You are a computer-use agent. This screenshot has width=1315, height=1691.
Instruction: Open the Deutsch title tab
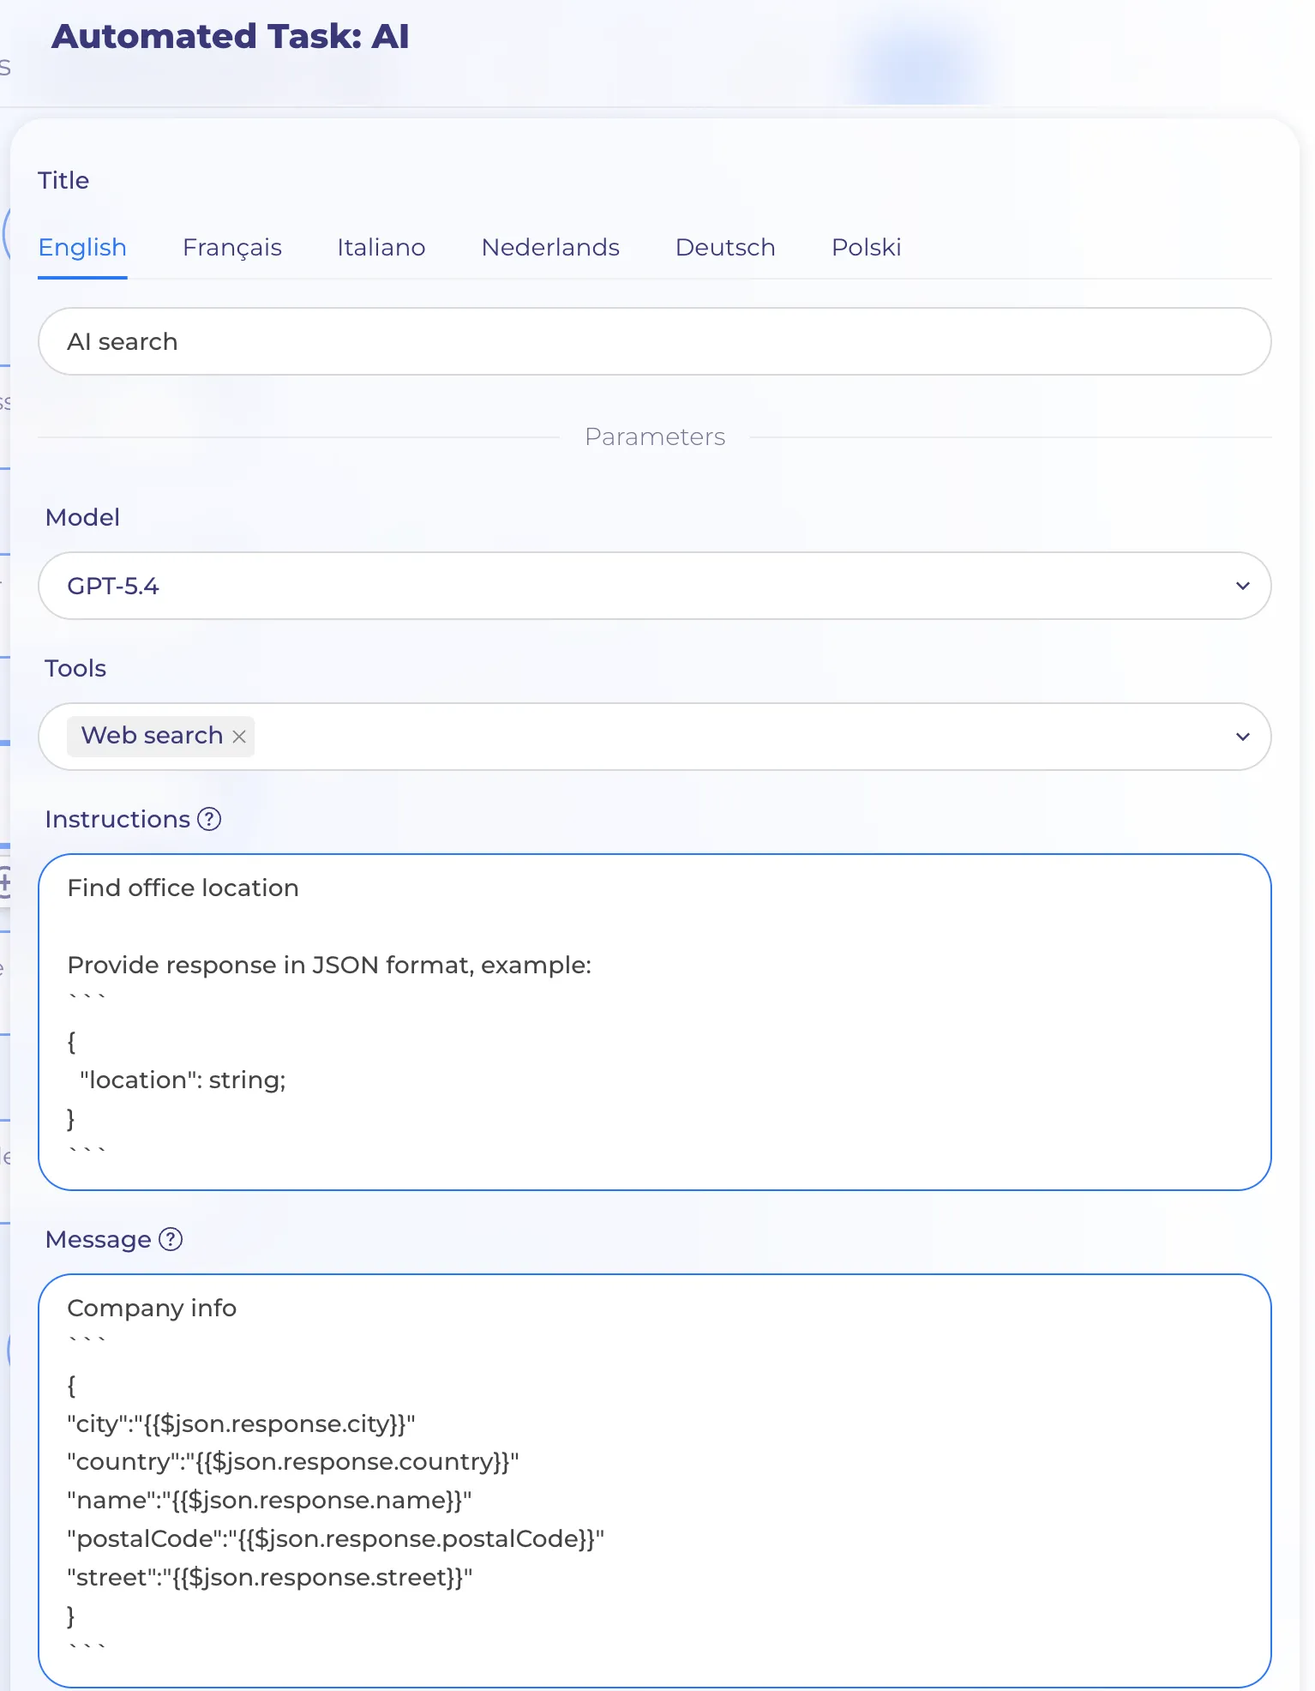[x=725, y=248]
